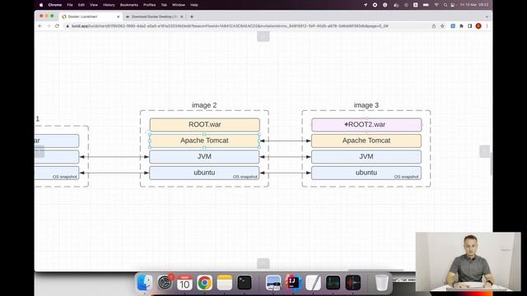This screenshot has height=296, width=527.
Task: Click the battery status icon
Action: coord(426,5)
